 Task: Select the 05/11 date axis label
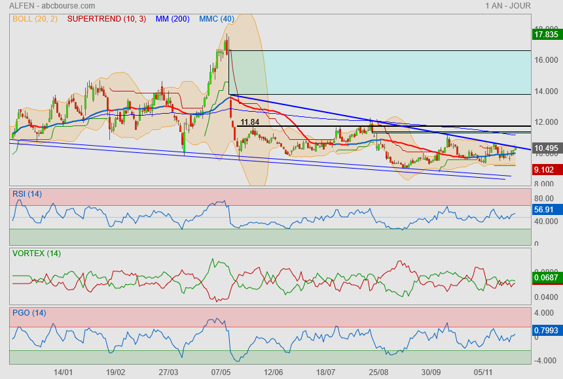(483, 372)
